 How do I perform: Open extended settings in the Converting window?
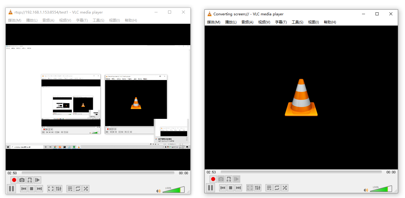tap(258, 188)
